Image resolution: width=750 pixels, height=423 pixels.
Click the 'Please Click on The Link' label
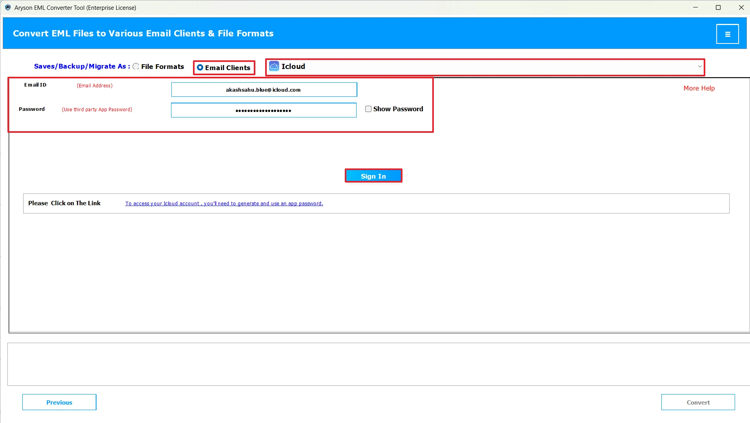(x=64, y=203)
